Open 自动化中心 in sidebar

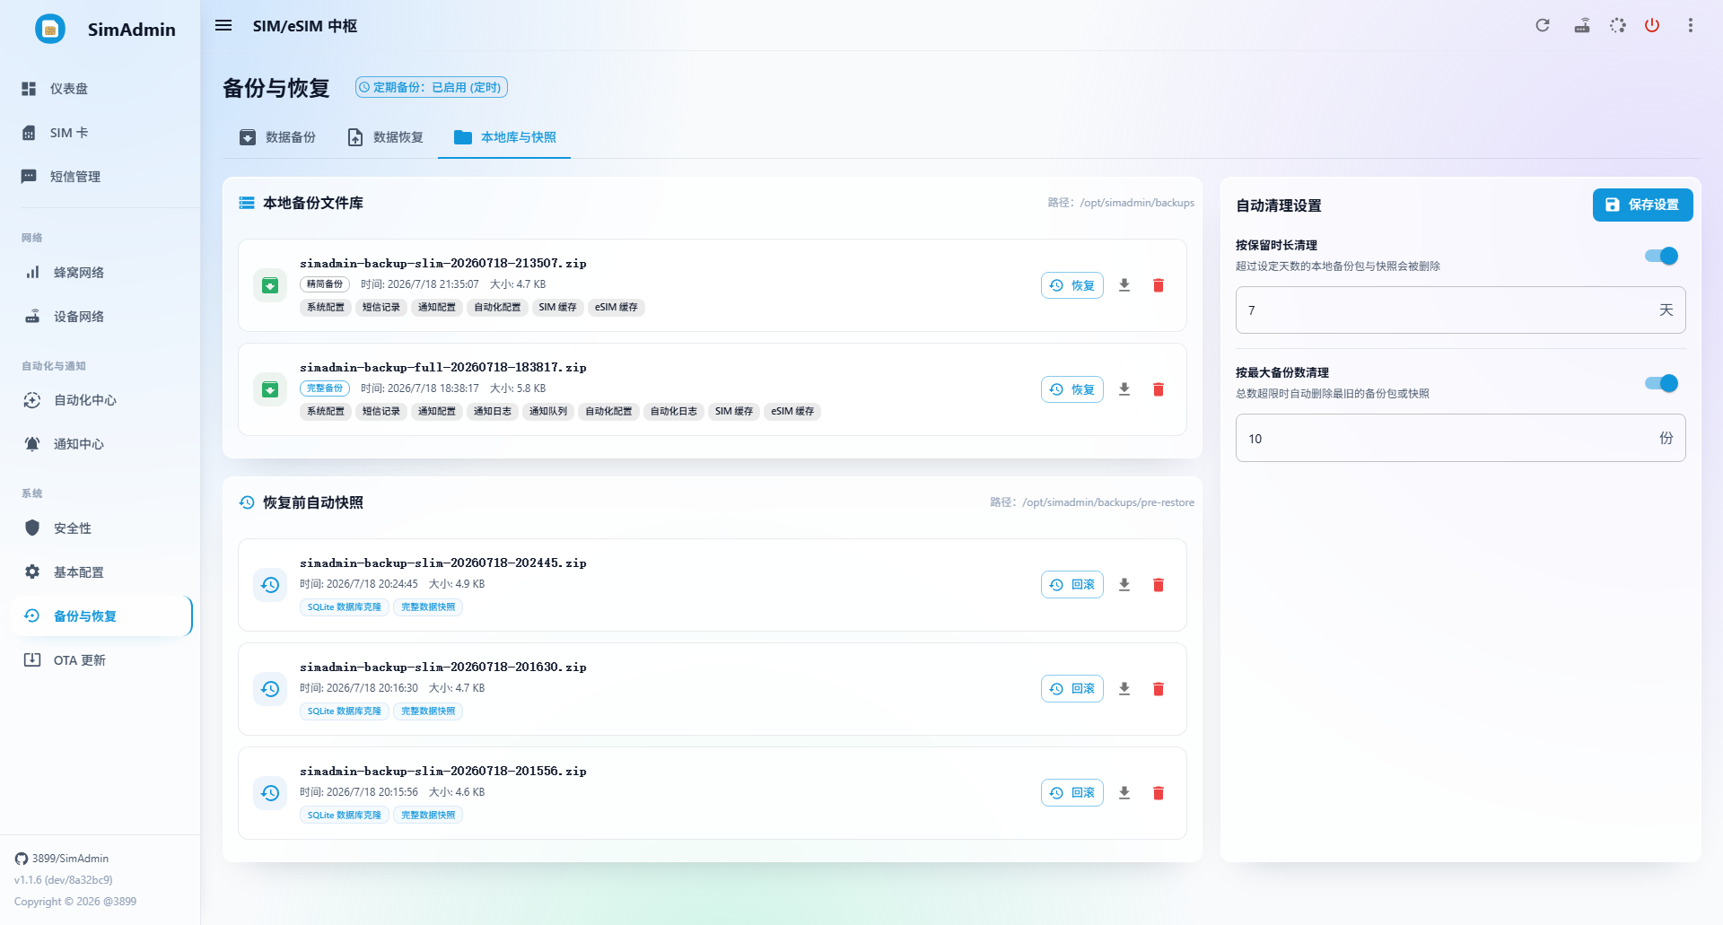pyautogui.click(x=100, y=400)
